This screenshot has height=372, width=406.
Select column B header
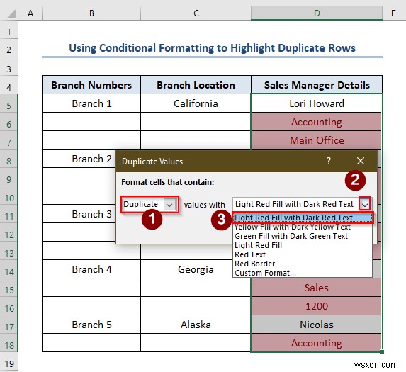(x=91, y=13)
